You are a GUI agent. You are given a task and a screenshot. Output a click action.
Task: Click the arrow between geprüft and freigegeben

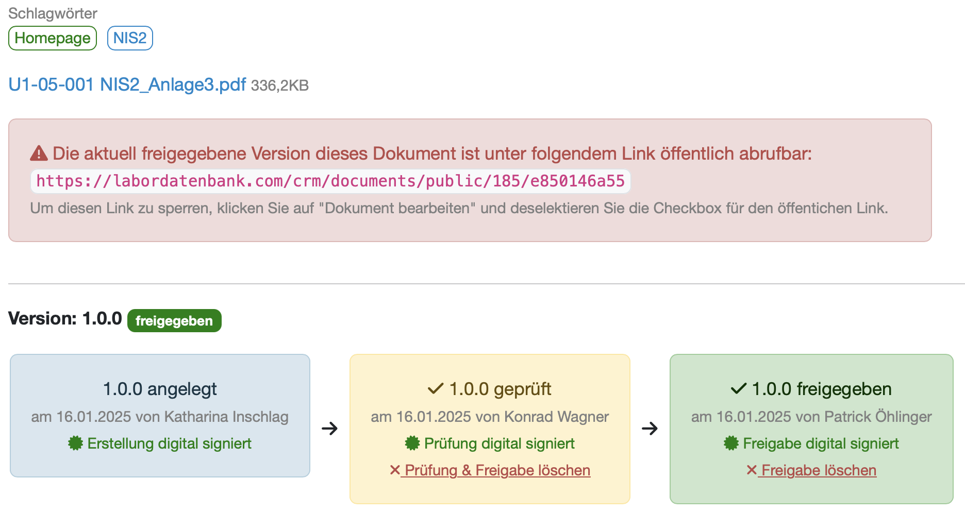pos(650,429)
